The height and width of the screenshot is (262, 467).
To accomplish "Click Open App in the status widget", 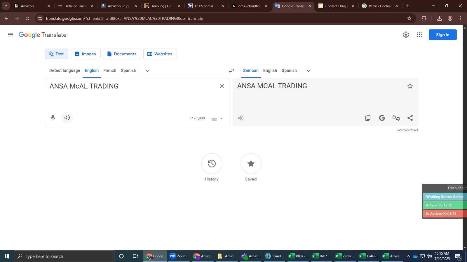I will tap(456, 188).
